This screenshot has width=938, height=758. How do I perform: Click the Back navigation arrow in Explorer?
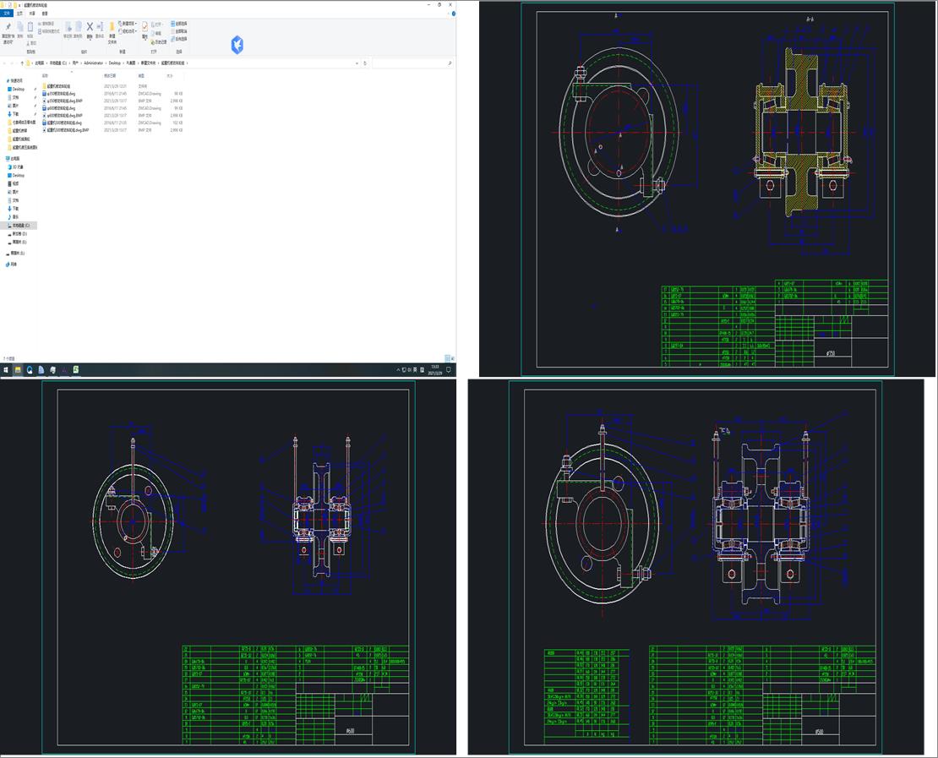pyautogui.click(x=4, y=63)
